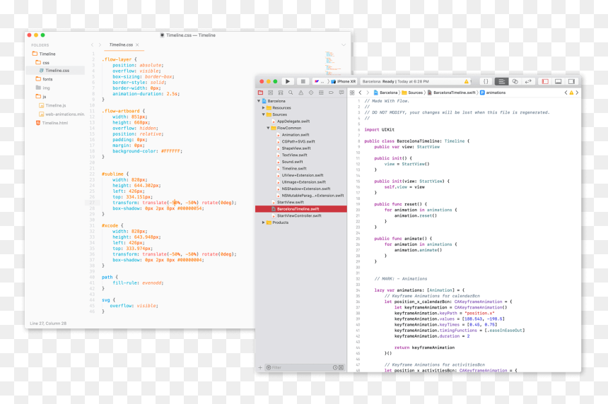Open StartViewController.swift file

click(296, 215)
